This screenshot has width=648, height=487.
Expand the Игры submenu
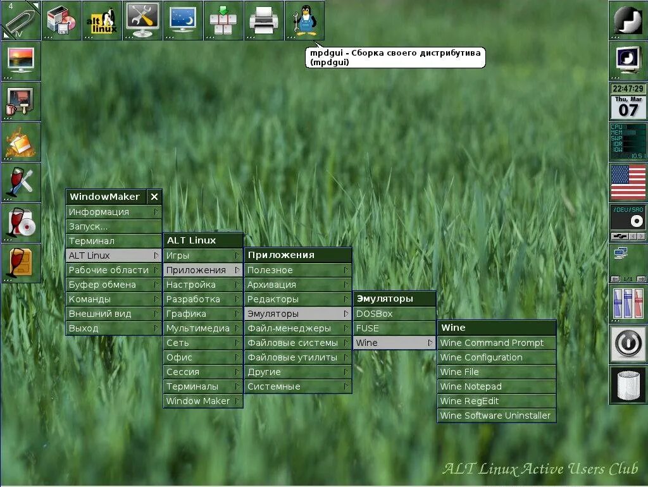203,256
